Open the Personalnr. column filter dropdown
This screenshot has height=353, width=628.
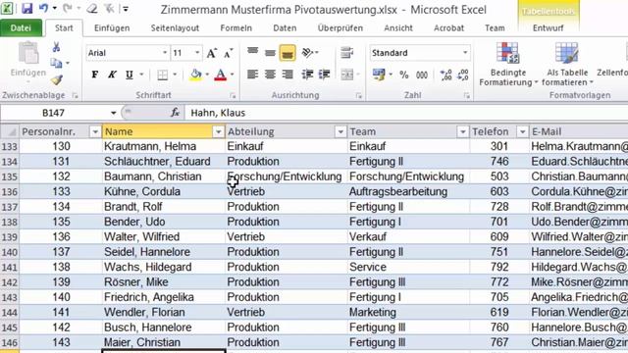click(95, 131)
